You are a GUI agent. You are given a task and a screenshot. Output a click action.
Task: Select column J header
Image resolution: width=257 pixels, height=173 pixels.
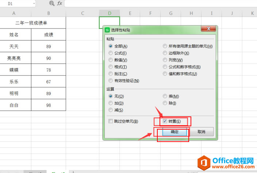pos(232,13)
